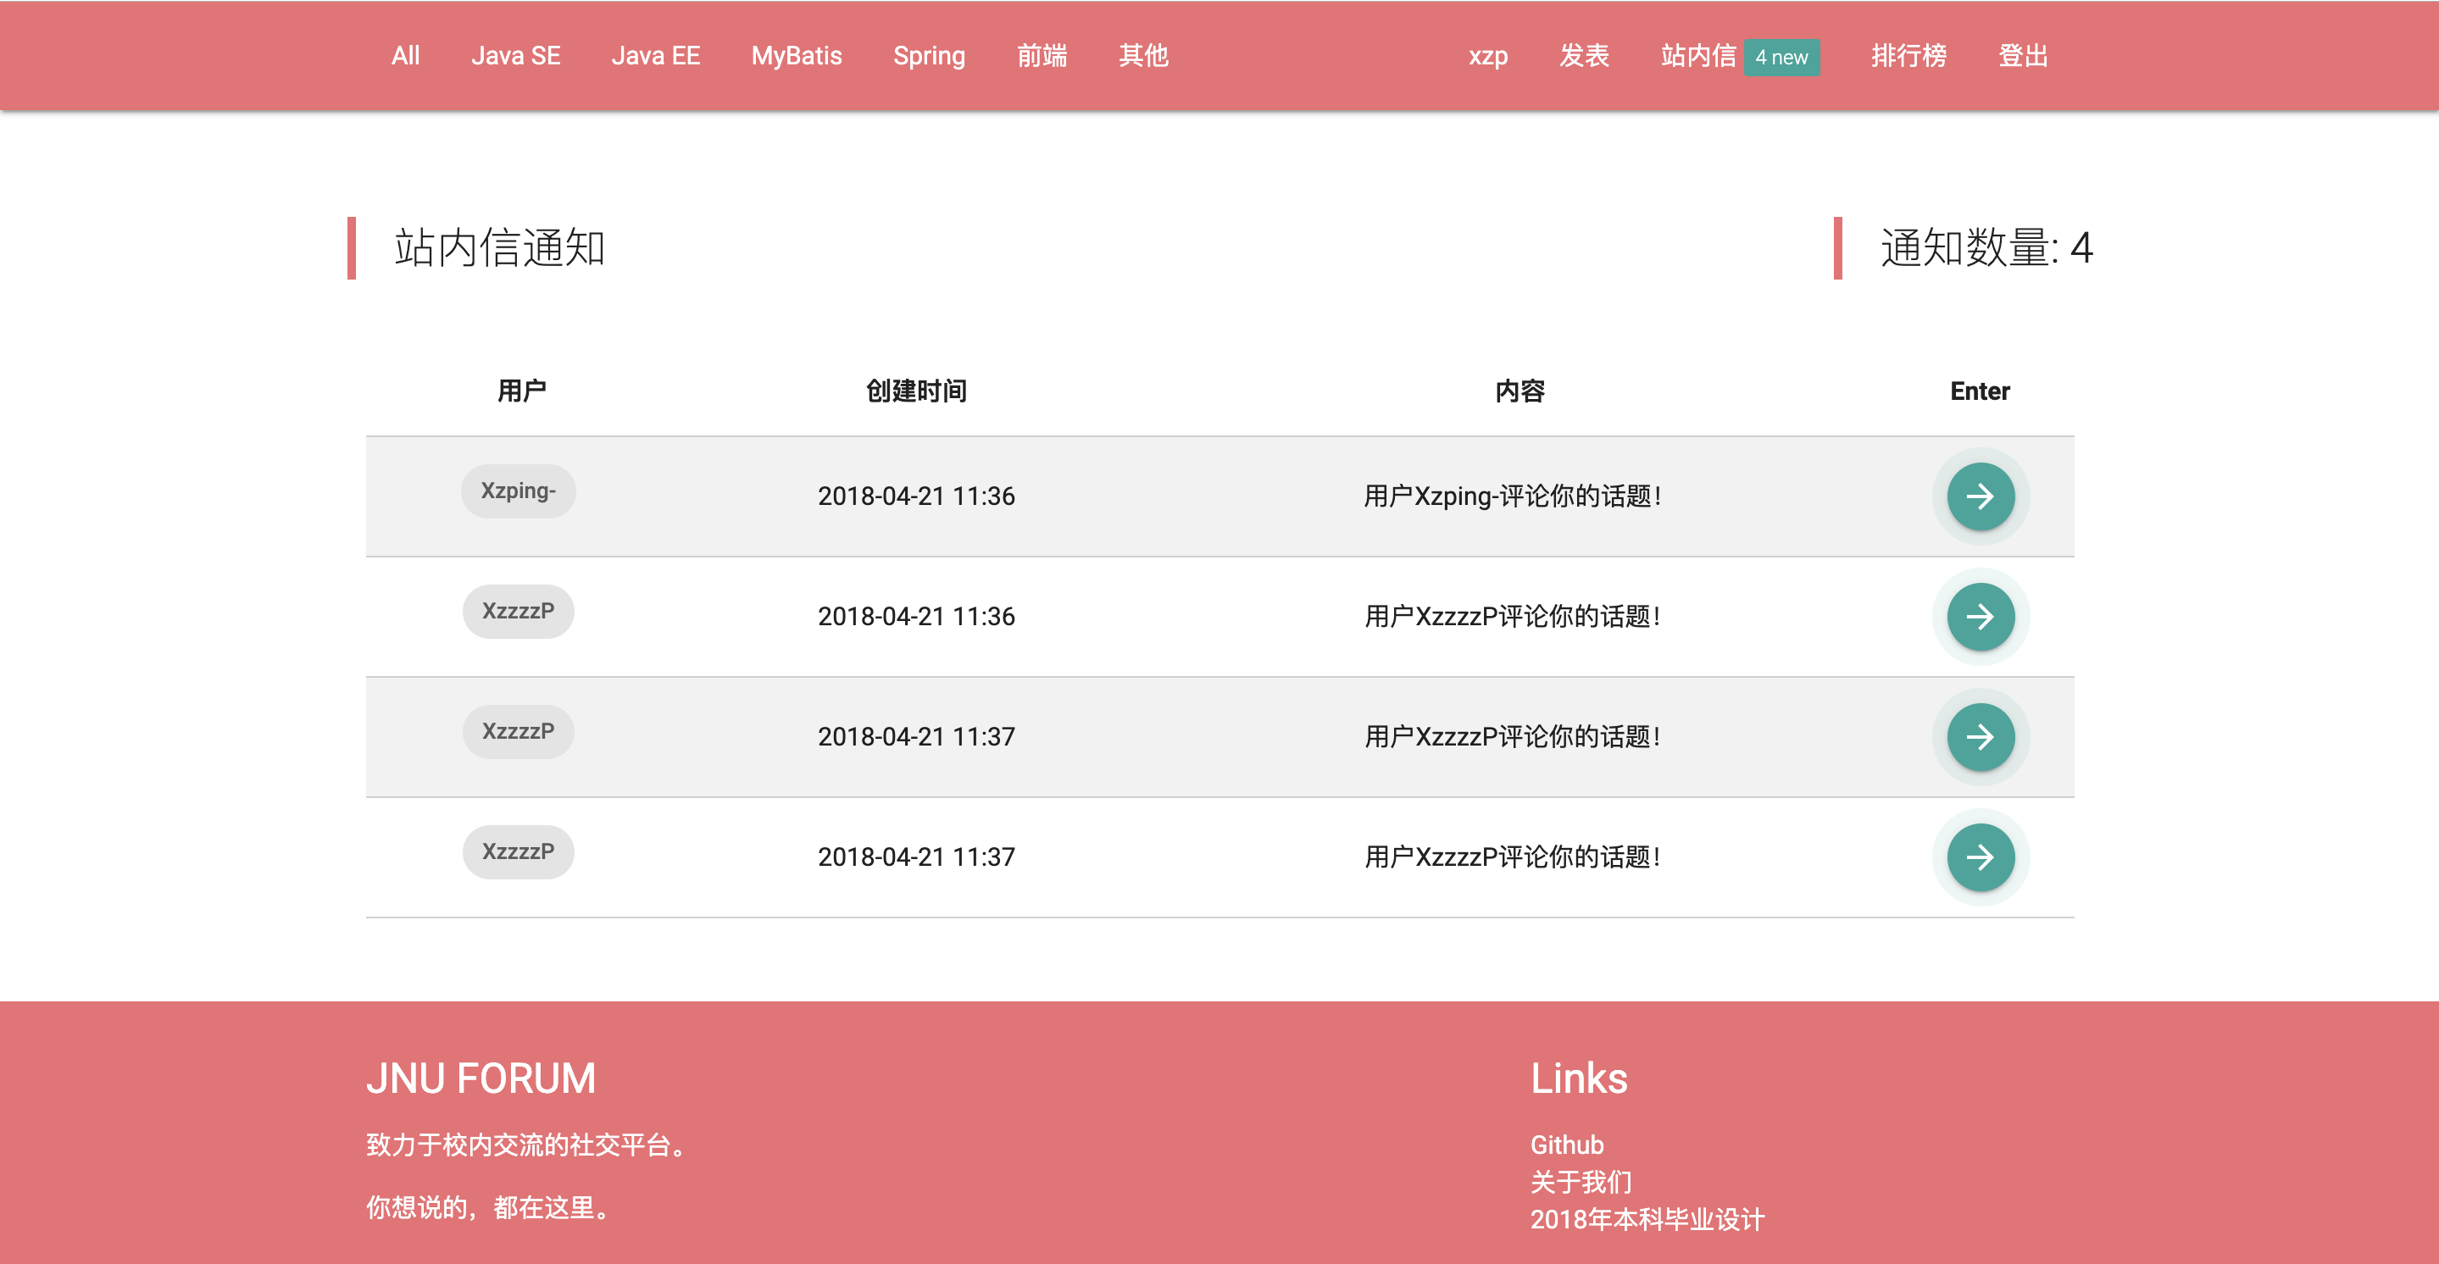Click arrow button in second notification row
The height and width of the screenshot is (1264, 2439).
pyautogui.click(x=1980, y=617)
